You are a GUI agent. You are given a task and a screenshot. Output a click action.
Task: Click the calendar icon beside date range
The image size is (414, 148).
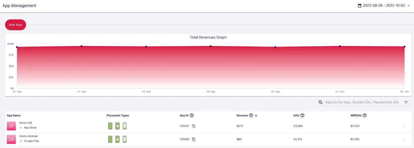tap(360, 6)
